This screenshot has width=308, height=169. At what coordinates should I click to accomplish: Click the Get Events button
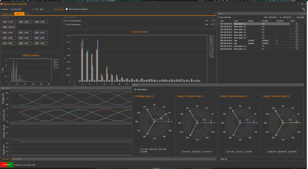[x=300, y=17]
